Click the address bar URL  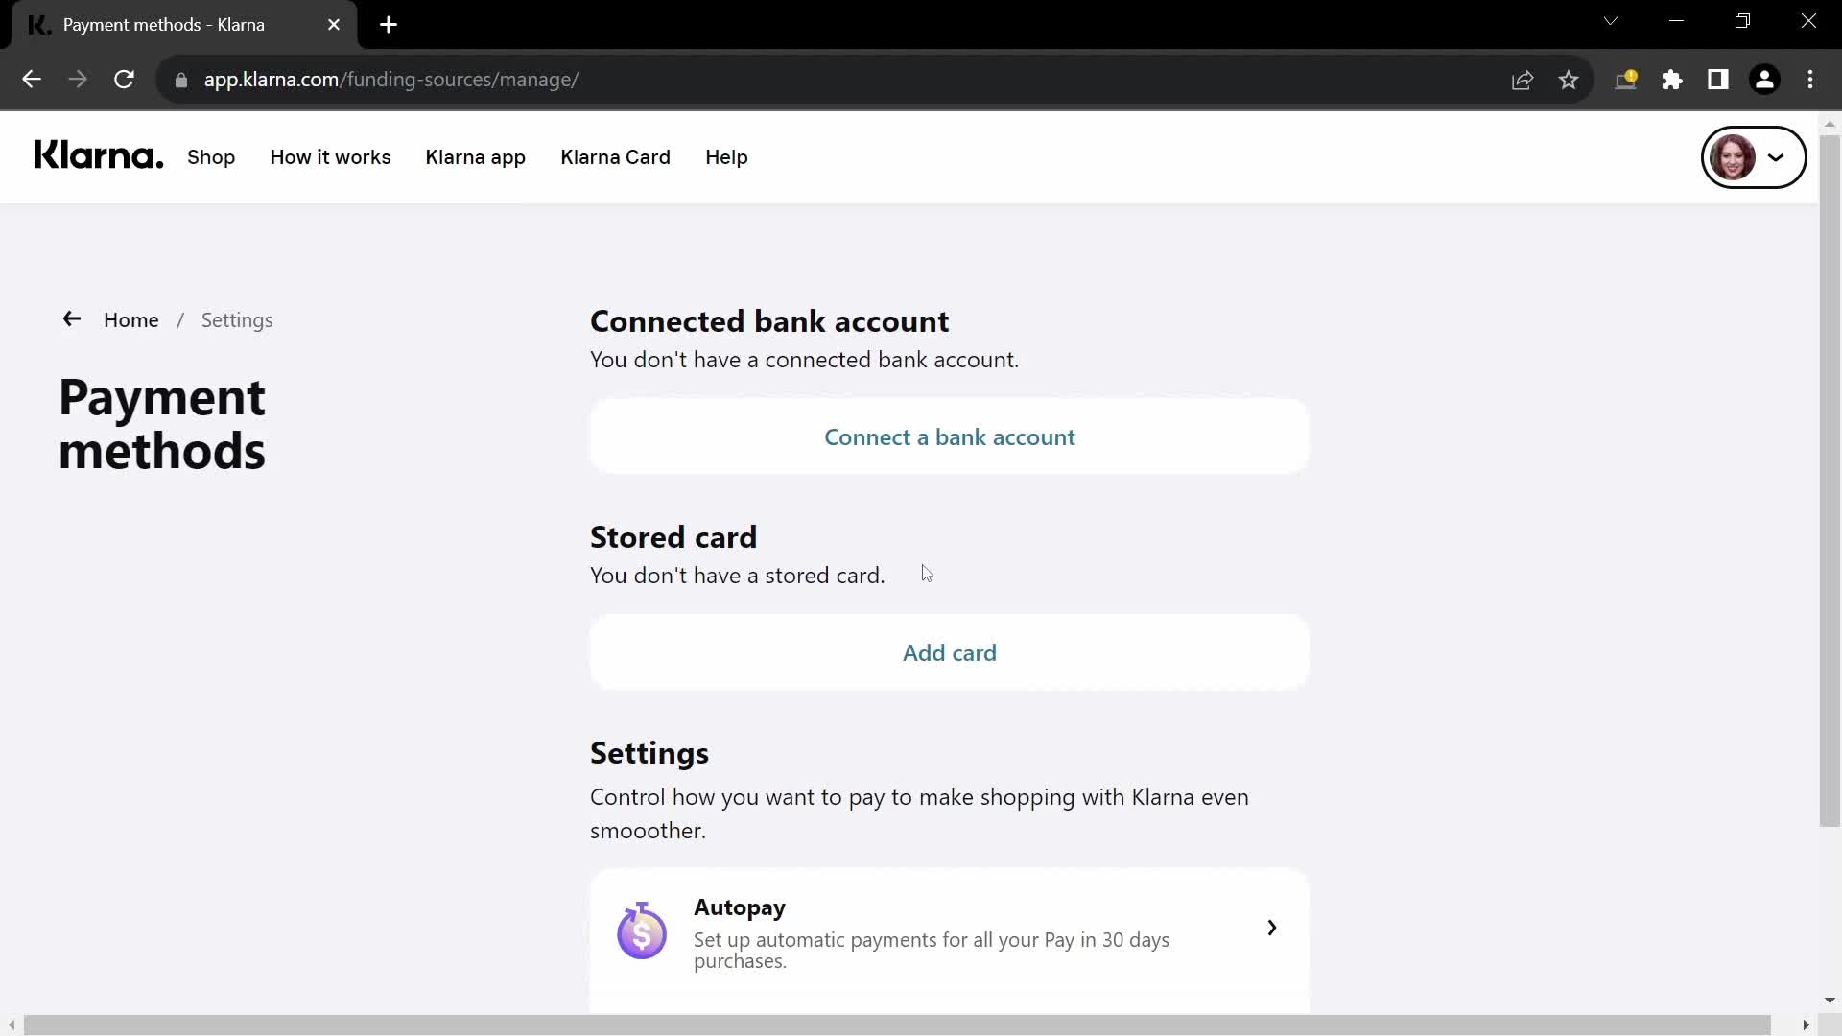pos(391,80)
